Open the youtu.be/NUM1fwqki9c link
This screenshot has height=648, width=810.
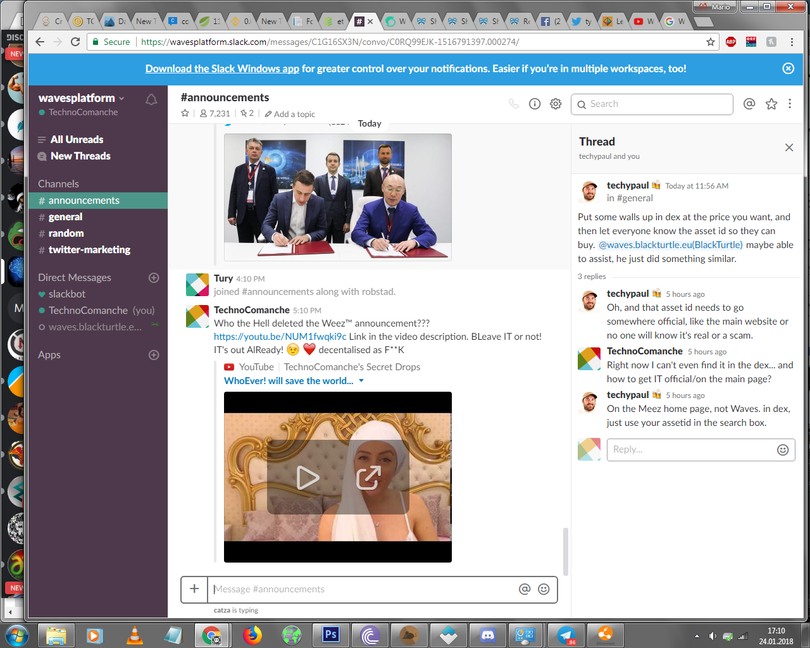click(280, 337)
